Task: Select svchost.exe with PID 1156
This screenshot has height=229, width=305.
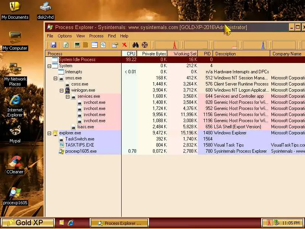Action: pos(175,115)
